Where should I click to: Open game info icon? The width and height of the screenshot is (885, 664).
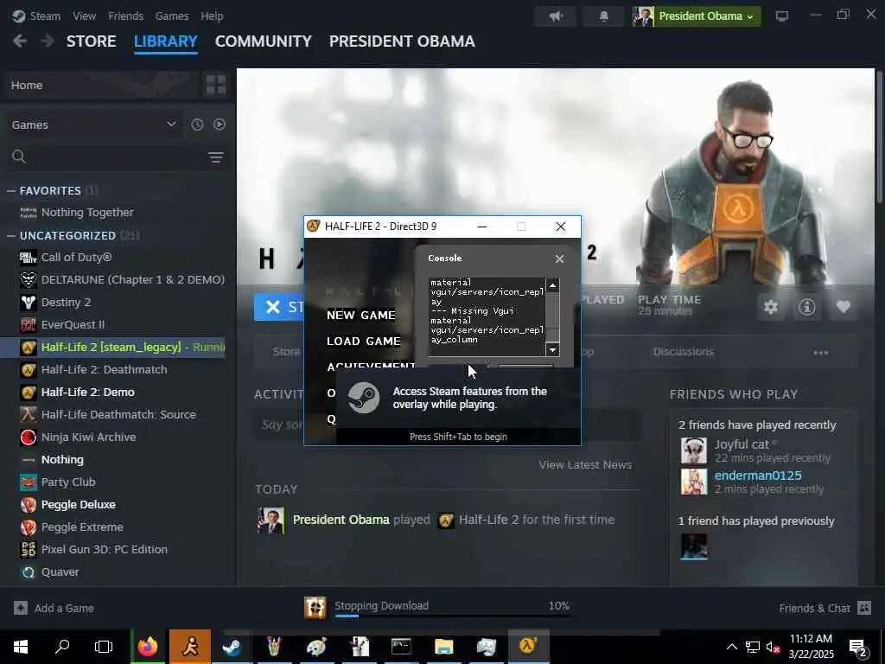point(807,307)
